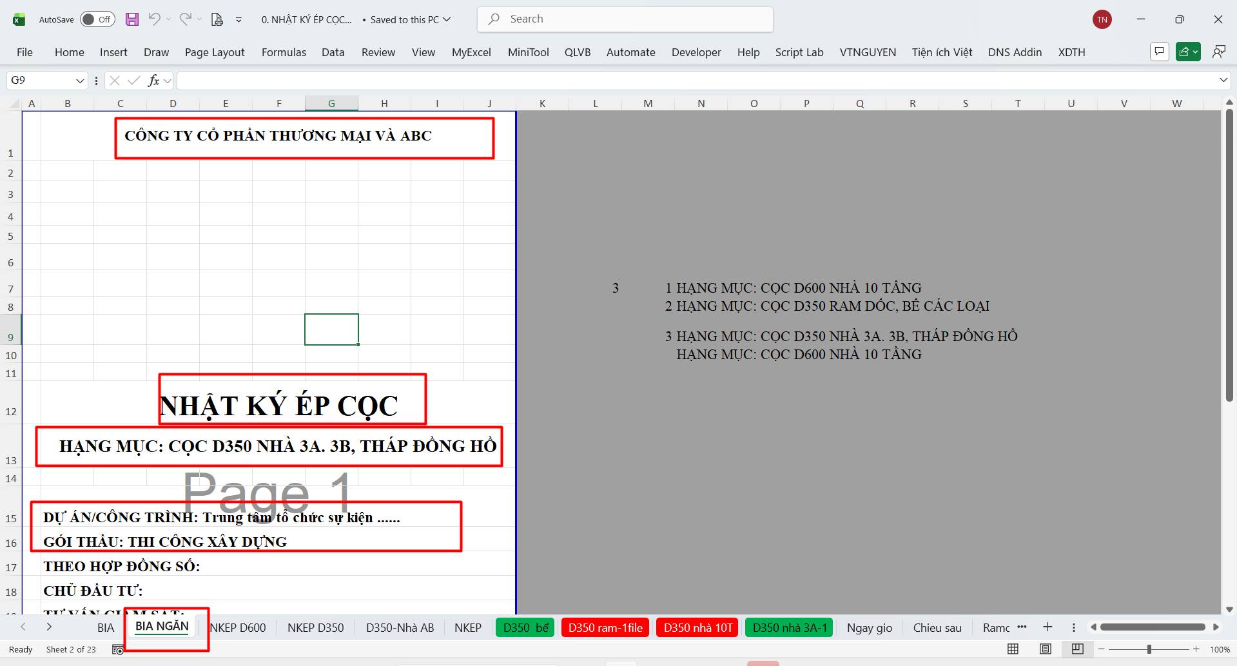Click the Save icon in title bar

[x=132, y=19]
